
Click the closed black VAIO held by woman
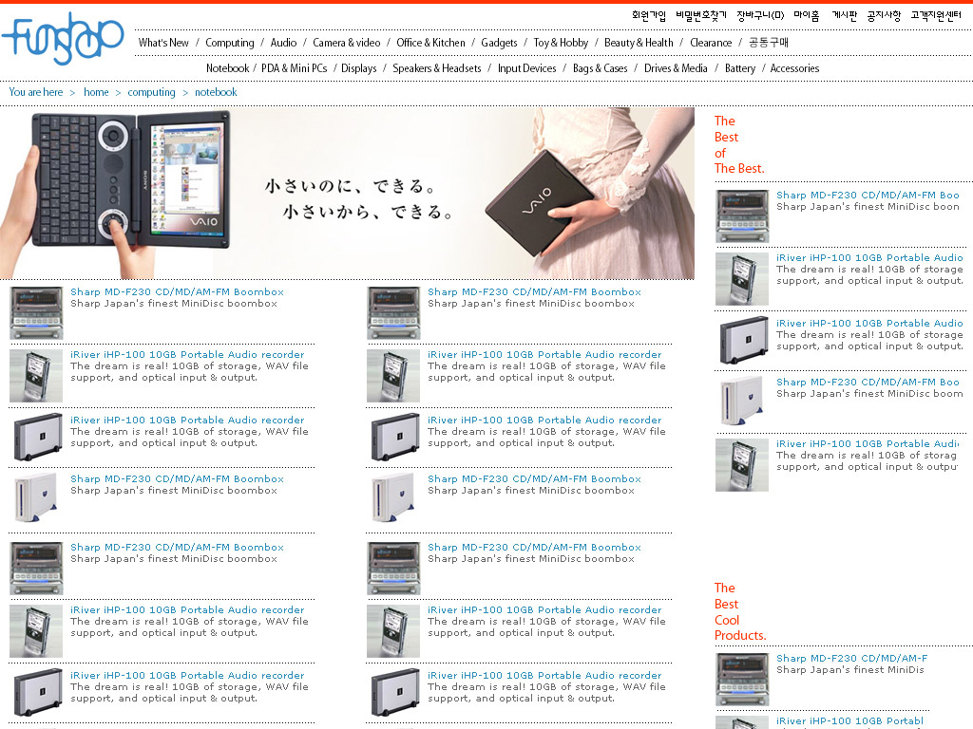click(539, 201)
